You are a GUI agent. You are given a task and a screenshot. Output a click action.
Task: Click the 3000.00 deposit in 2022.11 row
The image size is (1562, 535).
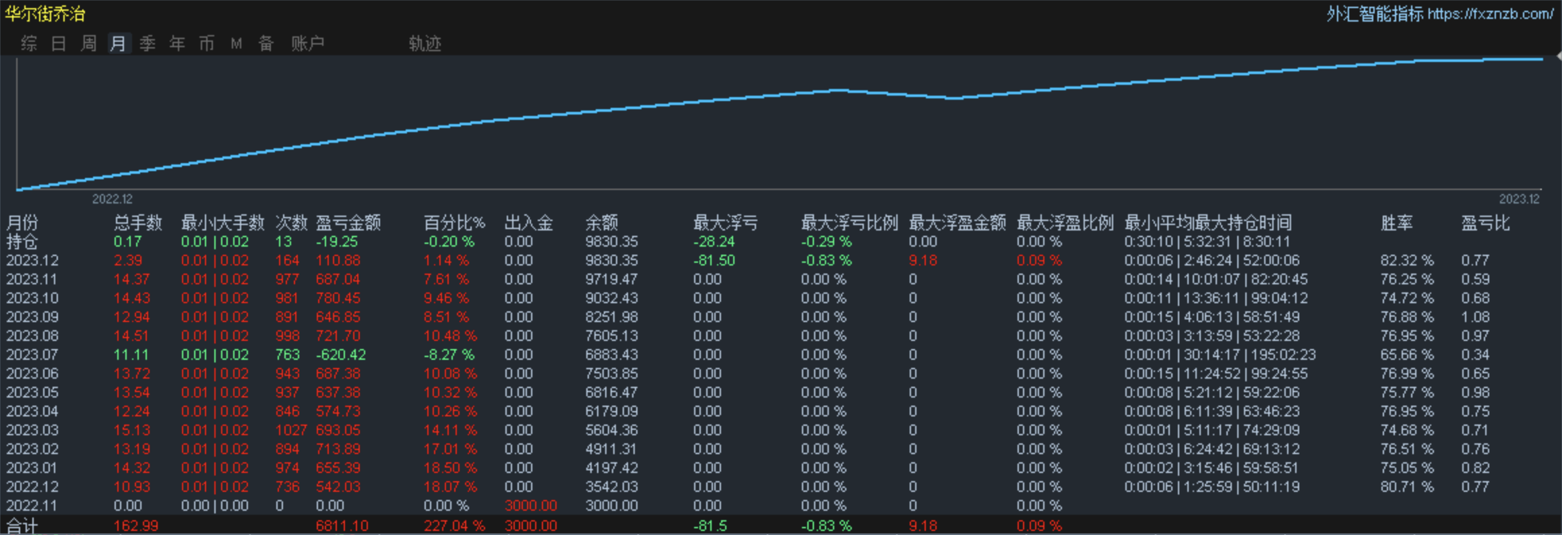tap(530, 505)
